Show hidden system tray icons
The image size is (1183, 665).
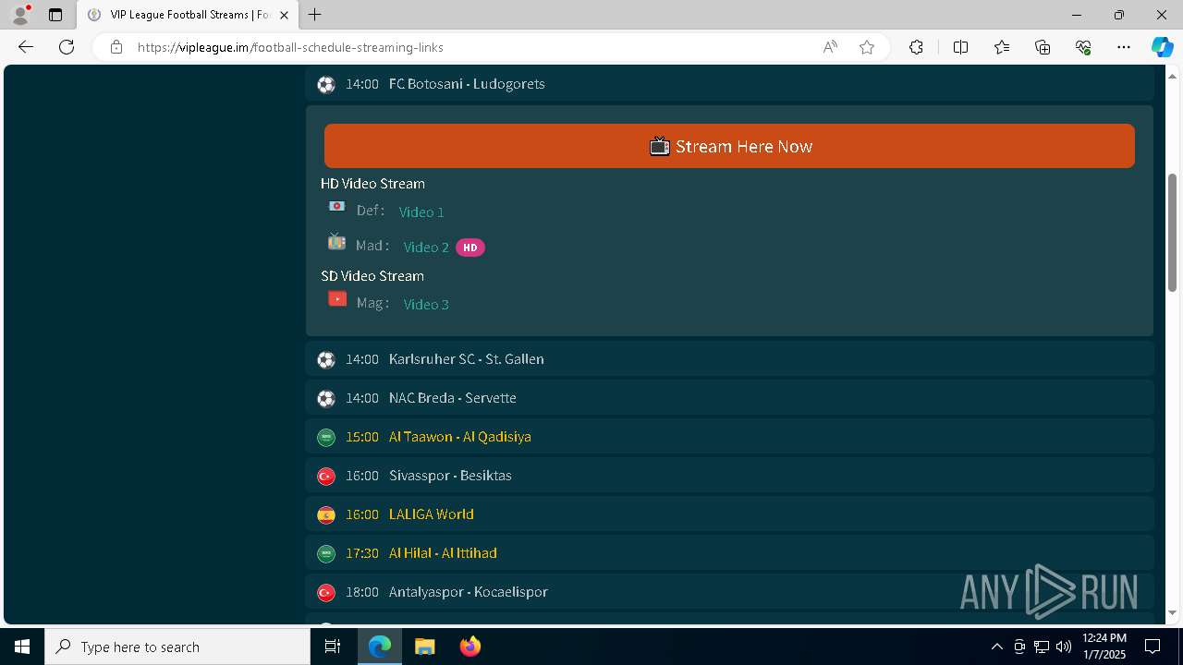(x=996, y=647)
